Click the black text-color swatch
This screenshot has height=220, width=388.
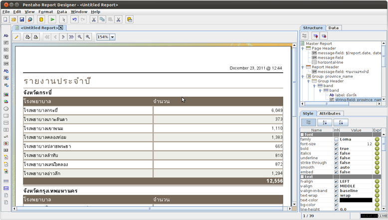tap(356, 200)
